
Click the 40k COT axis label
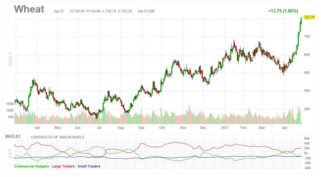(x=307, y=144)
